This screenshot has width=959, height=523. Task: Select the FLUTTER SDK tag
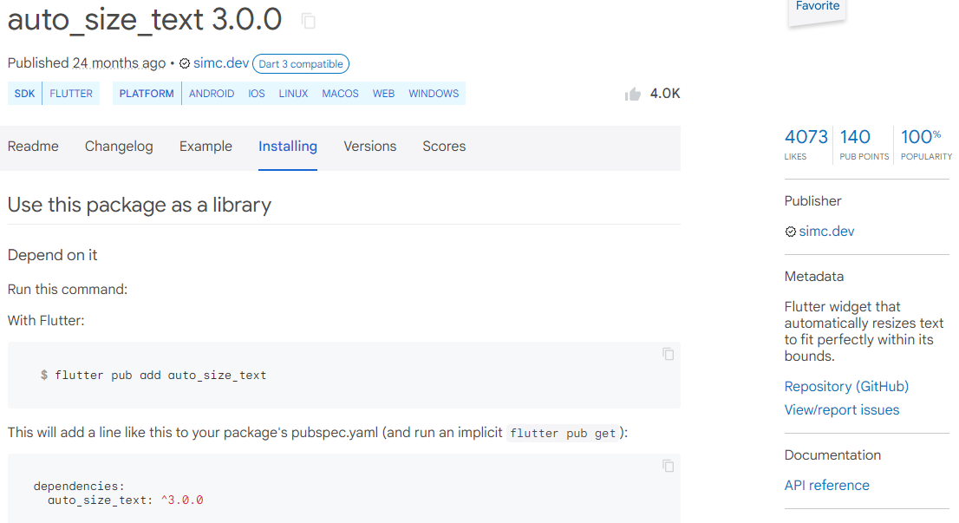point(71,94)
